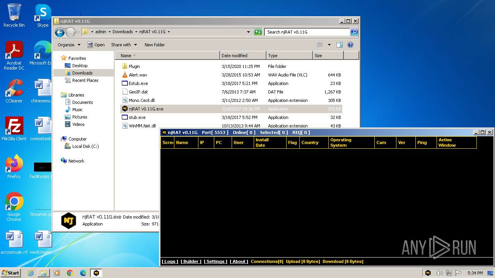Select Videos library in navigation pane
Viewport: 495px width, 278px height.
78,124
